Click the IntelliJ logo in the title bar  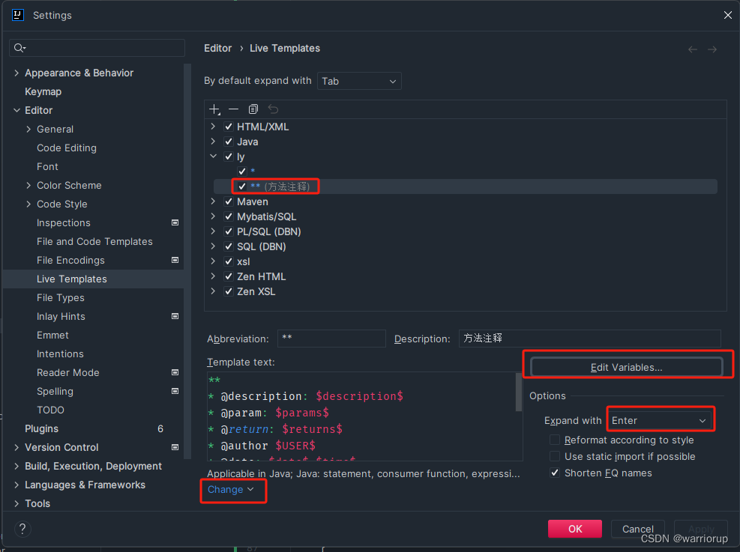[17, 15]
